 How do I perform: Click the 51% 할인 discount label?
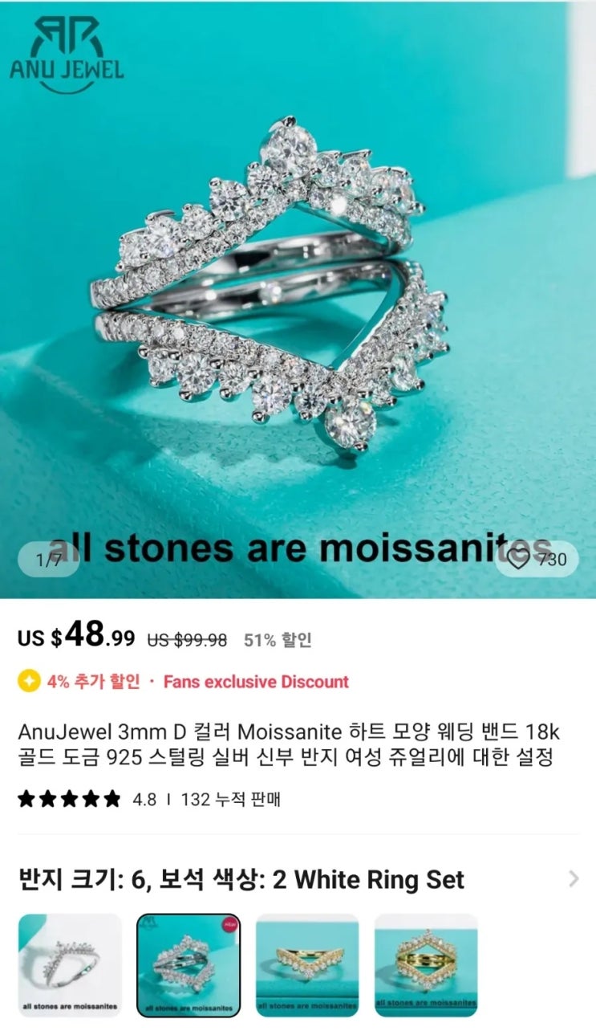278,640
